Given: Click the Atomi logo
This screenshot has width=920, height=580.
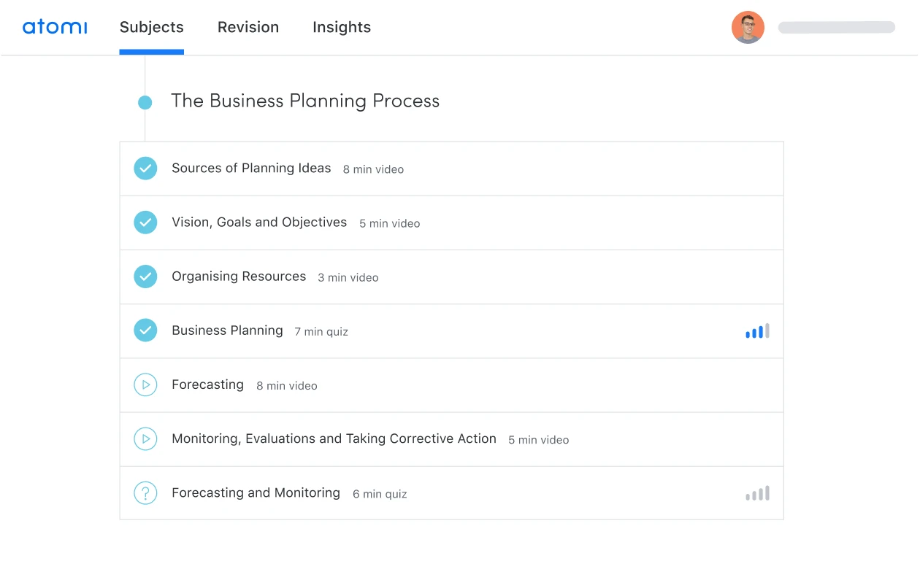Looking at the screenshot, I should (x=55, y=28).
